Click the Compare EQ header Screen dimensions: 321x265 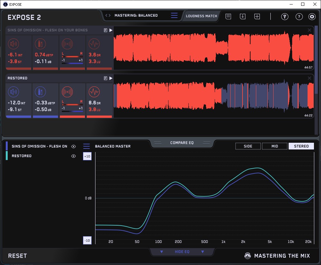tap(182, 143)
